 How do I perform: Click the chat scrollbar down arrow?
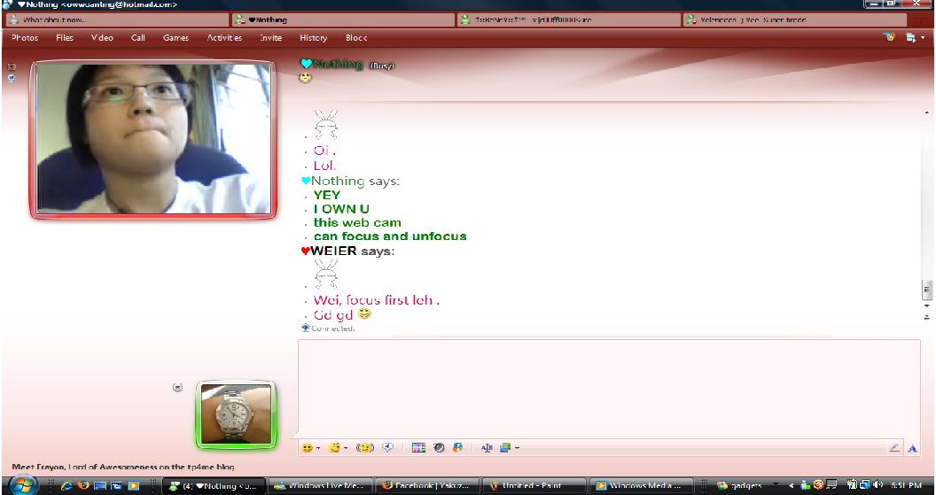926,306
